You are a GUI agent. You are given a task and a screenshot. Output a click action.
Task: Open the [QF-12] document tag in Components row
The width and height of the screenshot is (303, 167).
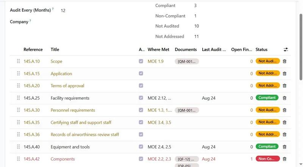coord(187,159)
